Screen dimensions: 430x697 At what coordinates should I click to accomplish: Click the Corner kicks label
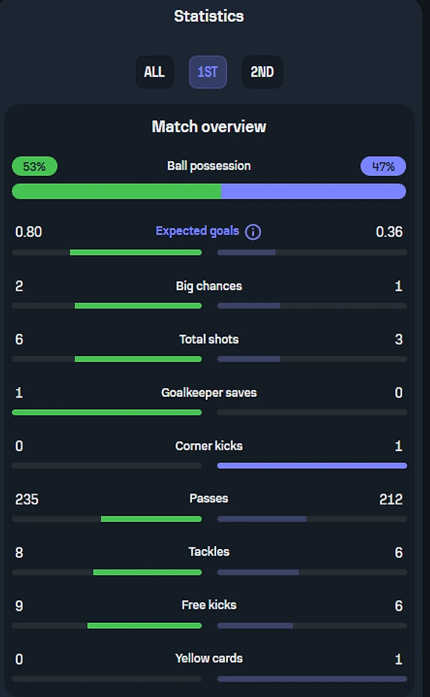point(209,446)
